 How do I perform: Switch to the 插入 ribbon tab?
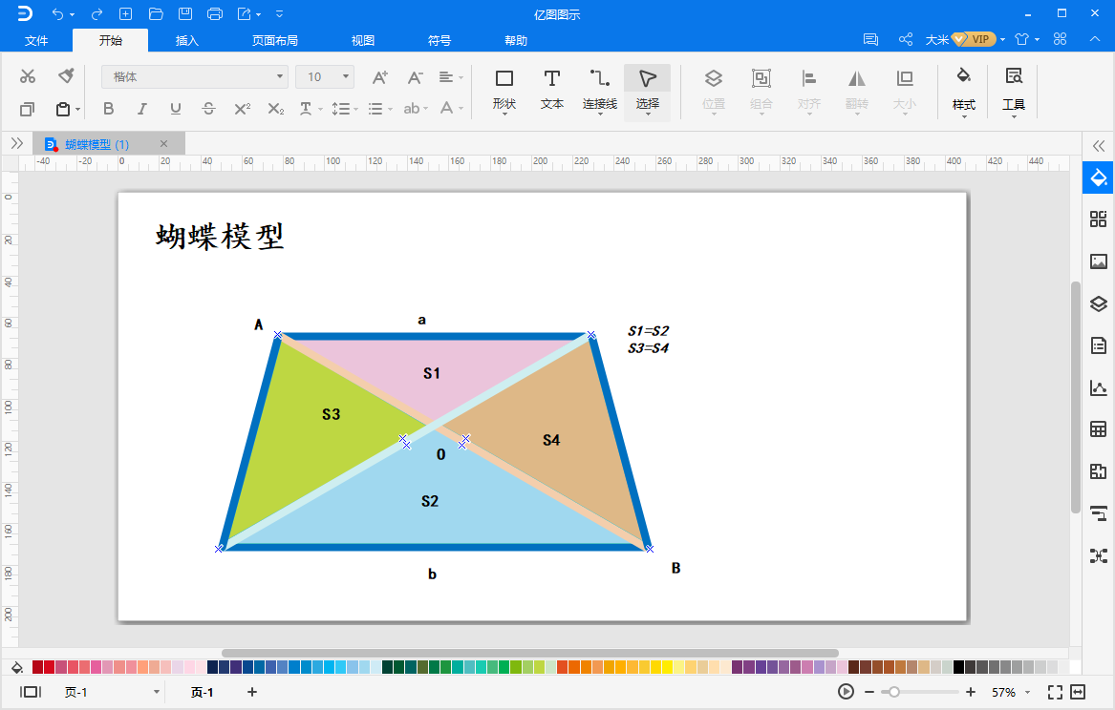[x=187, y=41]
